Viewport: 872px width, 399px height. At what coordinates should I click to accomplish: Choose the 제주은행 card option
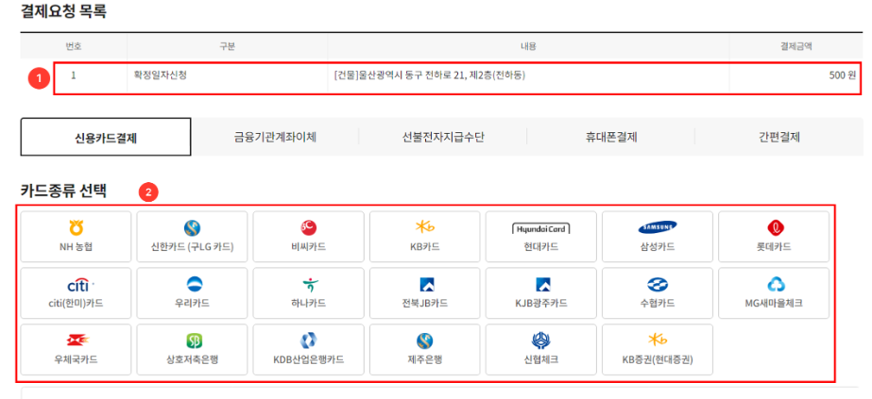[x=425, y=350]
